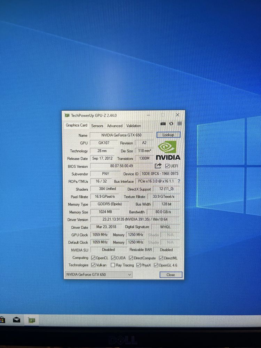
Task: Click the Technology value 28 nm
Action: [102, 151]
